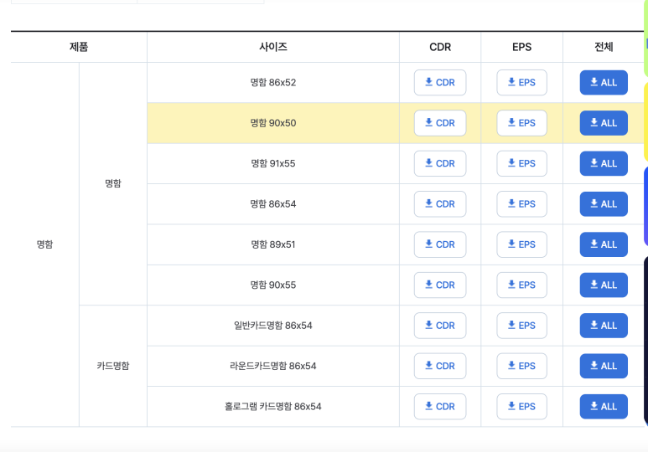Screen dimensions: 648x452
Task: Download EPS file for 명함 89x51
Action: point(521,244)
